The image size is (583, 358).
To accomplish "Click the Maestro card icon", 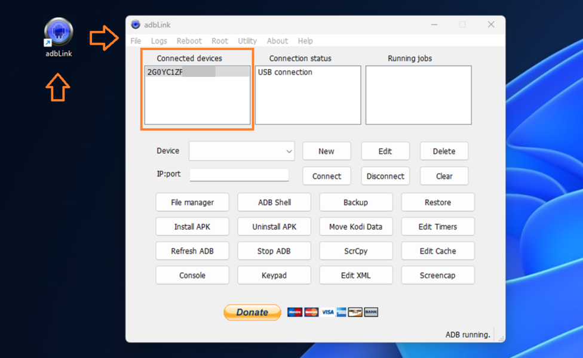I will pyautogui.click(x=294, y=312).
